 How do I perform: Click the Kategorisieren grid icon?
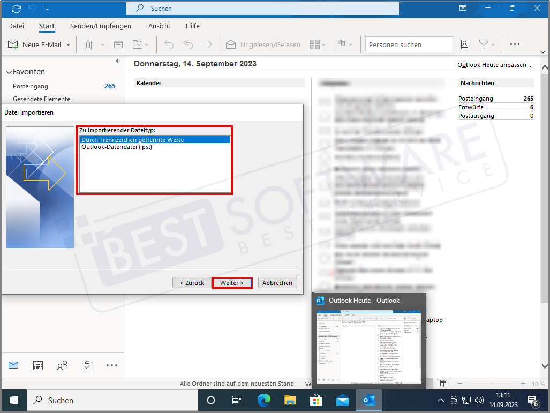pyautogui.click(x=315, y=44)
